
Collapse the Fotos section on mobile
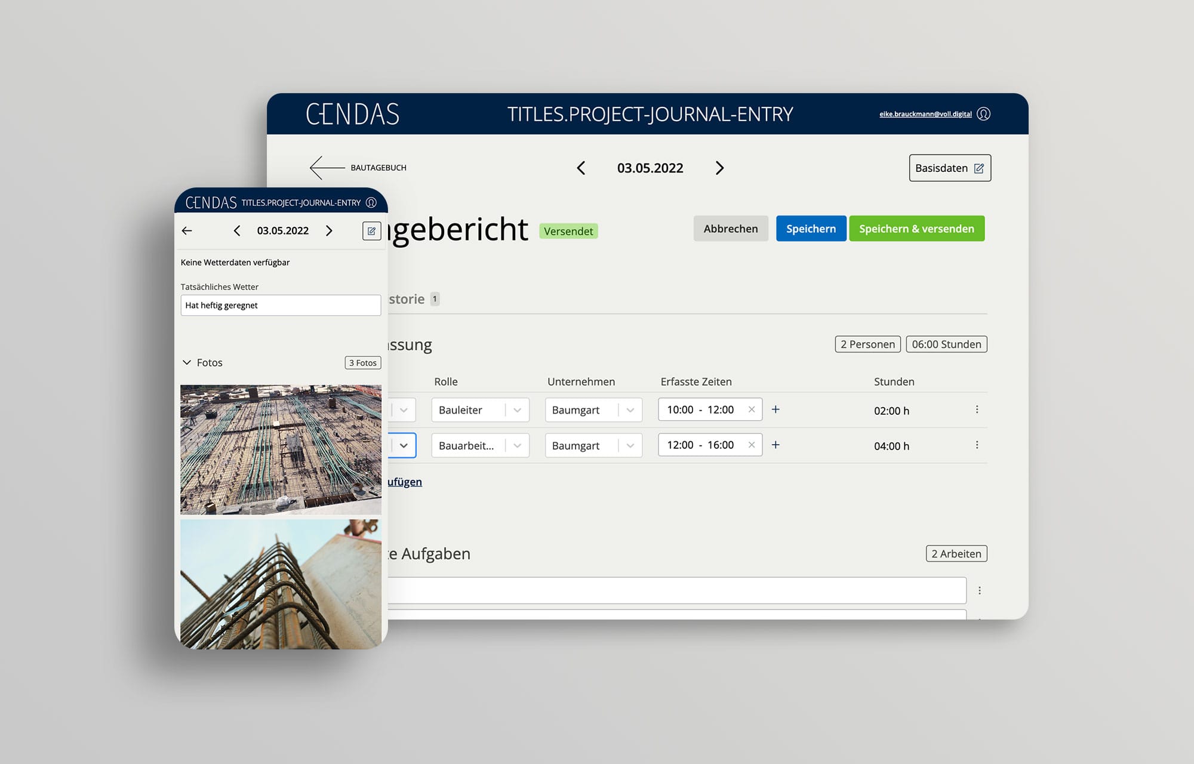[186, 362]
